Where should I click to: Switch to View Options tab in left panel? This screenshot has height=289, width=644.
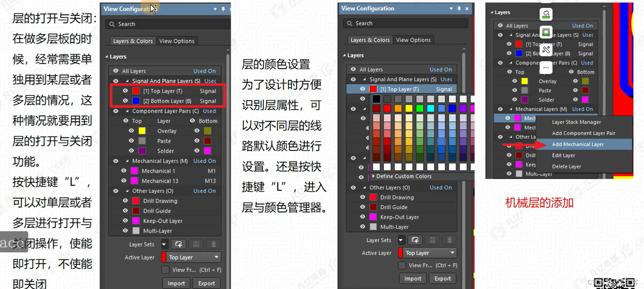click(176, 41)
